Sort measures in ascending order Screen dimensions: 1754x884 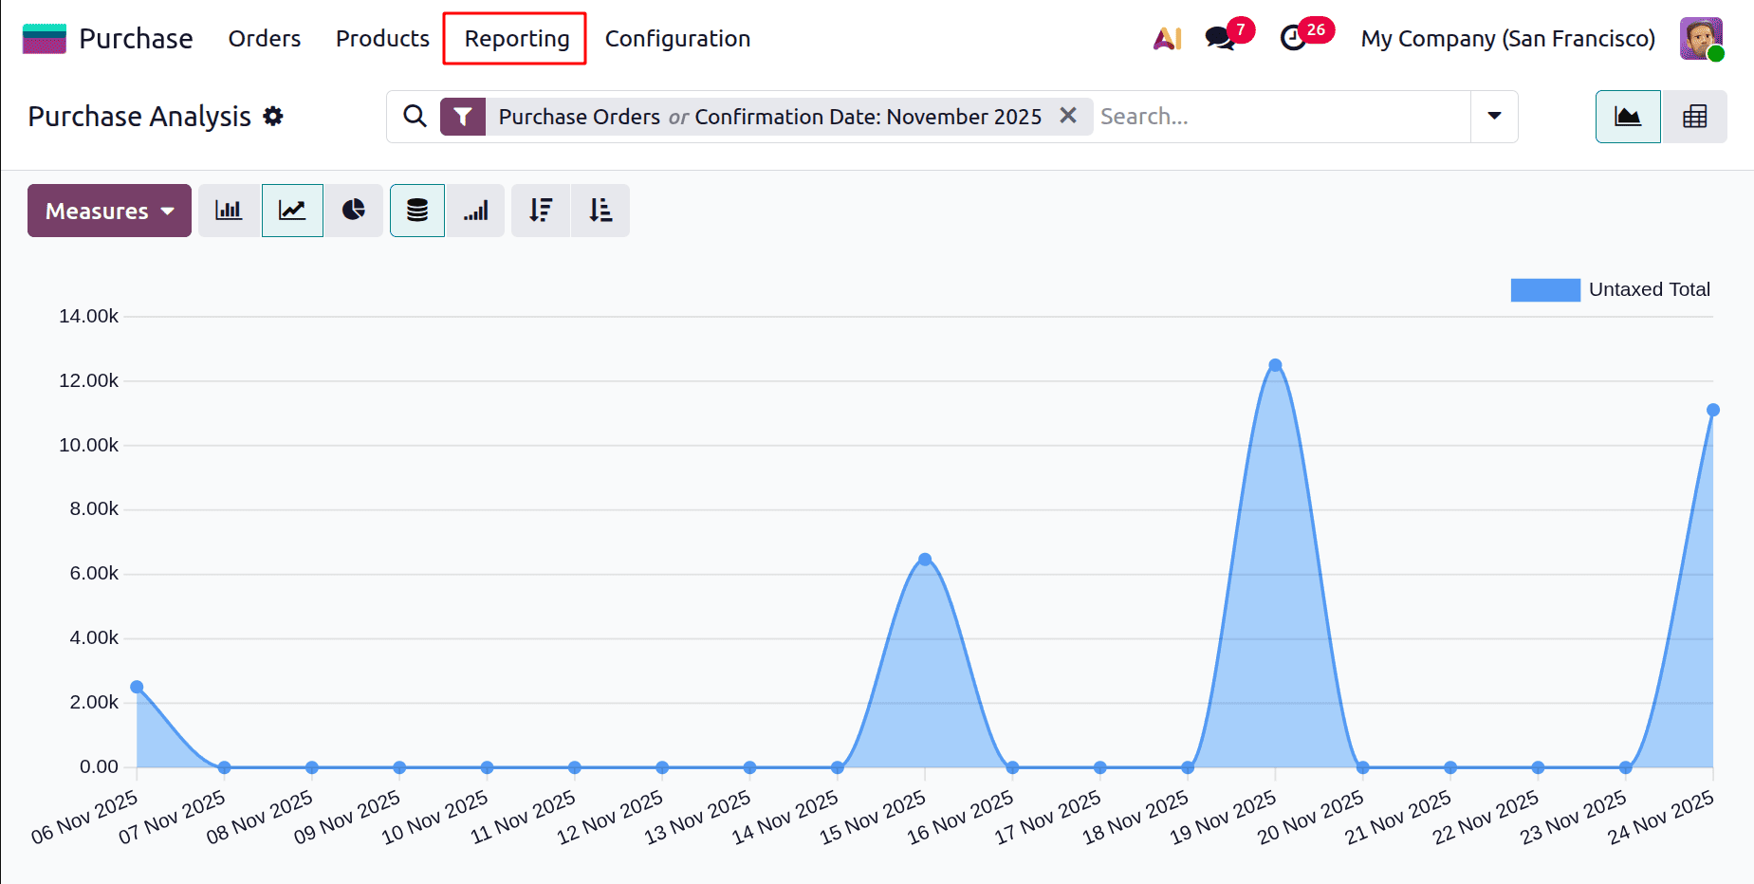pos(600,210)
